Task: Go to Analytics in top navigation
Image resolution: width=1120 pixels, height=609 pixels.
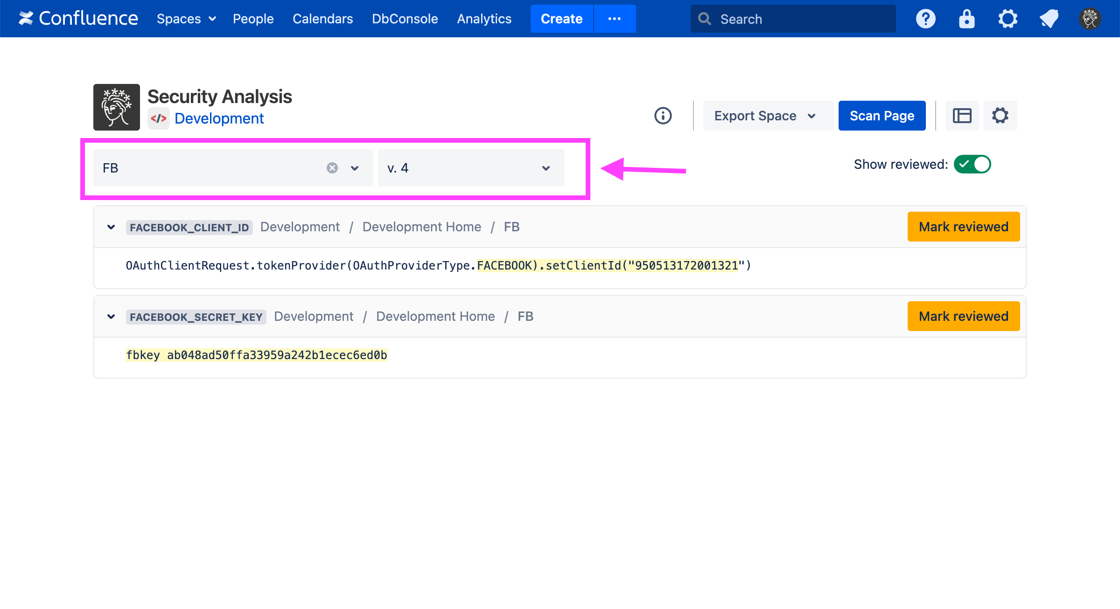Action: (484, 19)
